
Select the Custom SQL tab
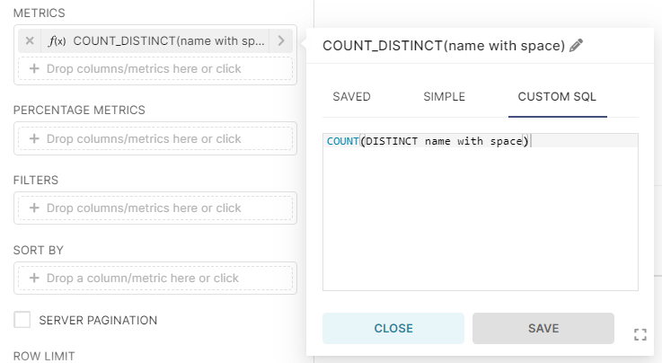[557, 97]
